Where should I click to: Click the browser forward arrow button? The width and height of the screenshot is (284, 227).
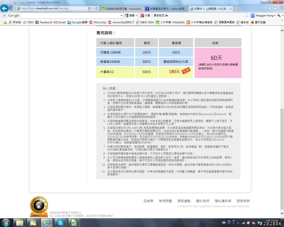pyautogui.click(x=12, y=8)
